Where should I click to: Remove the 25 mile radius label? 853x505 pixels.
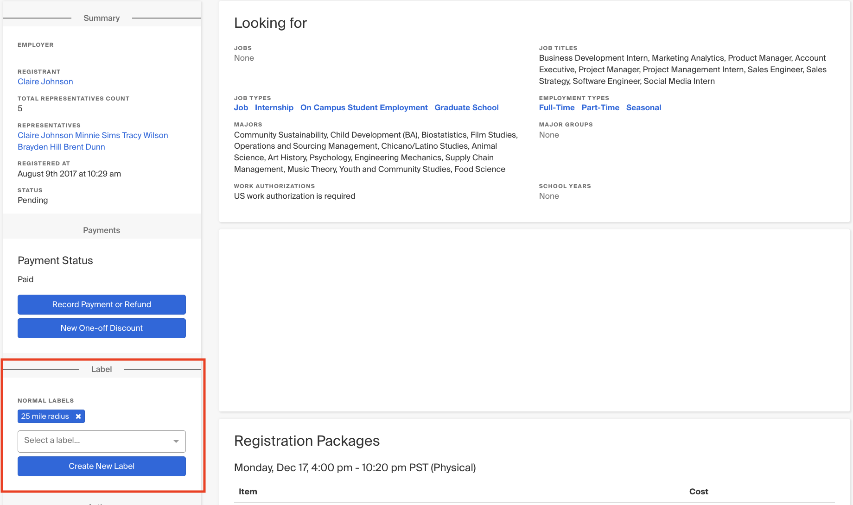click(78, 417)
